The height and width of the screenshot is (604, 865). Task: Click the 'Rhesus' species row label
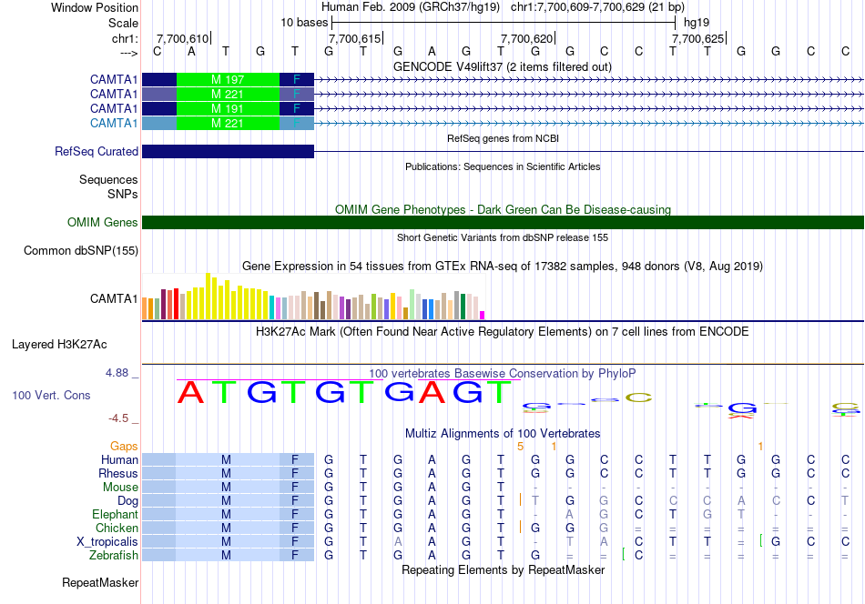(x=118, y=473)
